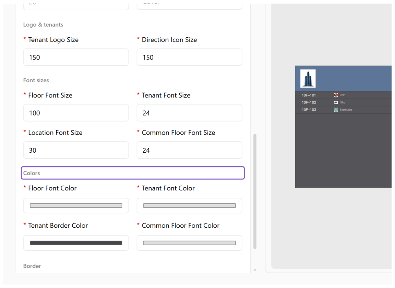Click the "Floor Font Size" label
This screenshot has height=288, width=395.
[x=50, y=95]
